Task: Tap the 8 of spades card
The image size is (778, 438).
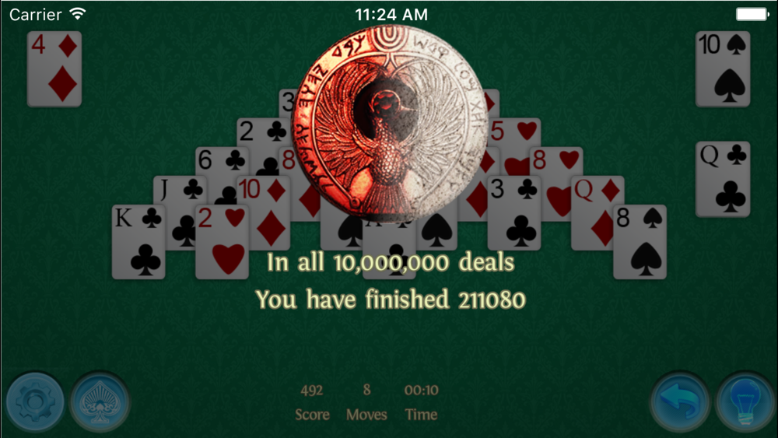Action: click(640, 242)
